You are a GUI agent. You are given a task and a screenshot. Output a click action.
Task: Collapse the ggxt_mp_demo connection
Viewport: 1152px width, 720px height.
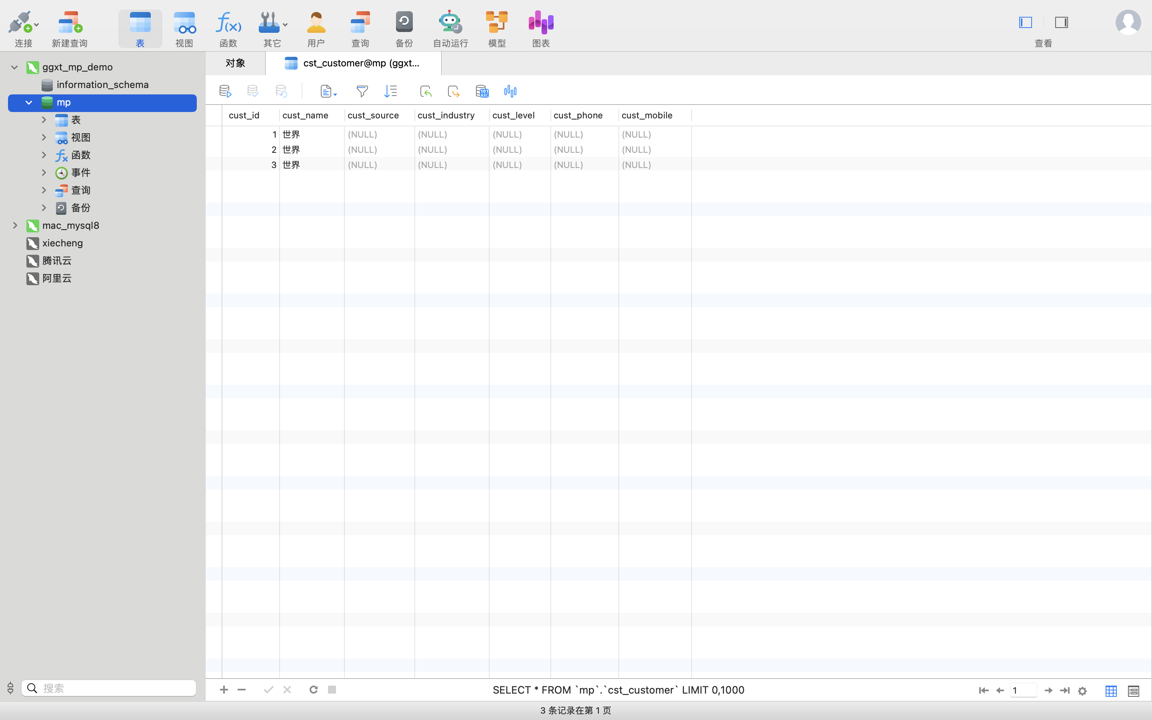coord(15,67)
